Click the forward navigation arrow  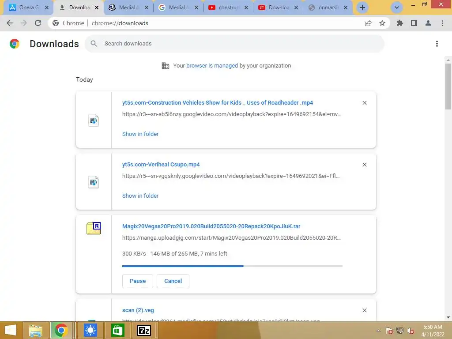pyautogui.click(x=24, y=23)
